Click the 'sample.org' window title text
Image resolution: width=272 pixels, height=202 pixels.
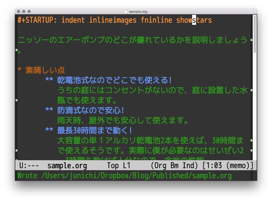[x=138, y=11]
